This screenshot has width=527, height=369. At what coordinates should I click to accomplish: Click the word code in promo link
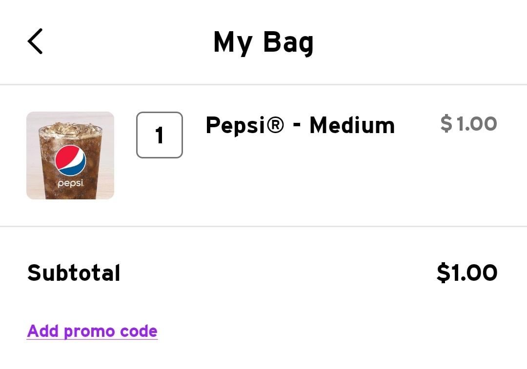tap(139, 331)
